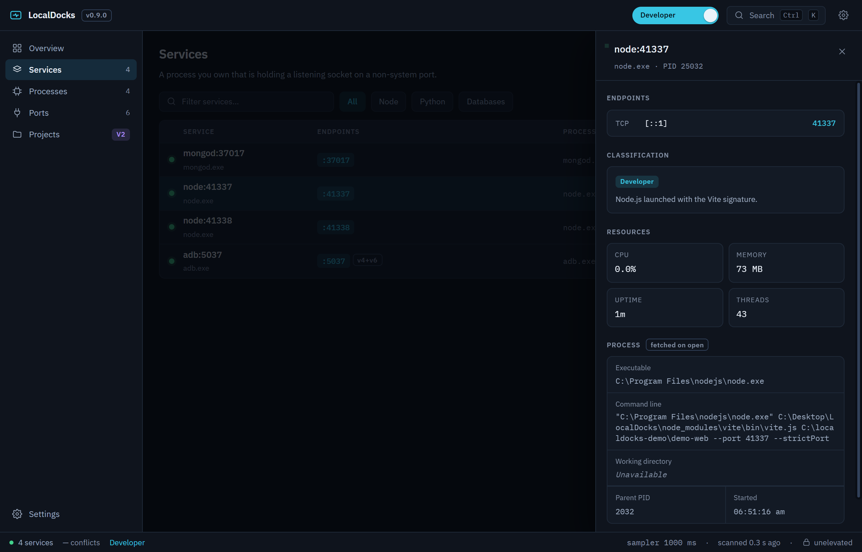This screenshot has width=862, height=552.
Task: Click the Ports plug icon
Action: click(x=17, y=112)
